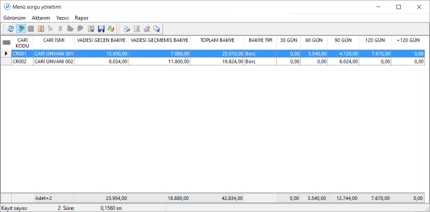Click the CARİ ÜNVANI 001 name cell

click(x=54, y=54)
